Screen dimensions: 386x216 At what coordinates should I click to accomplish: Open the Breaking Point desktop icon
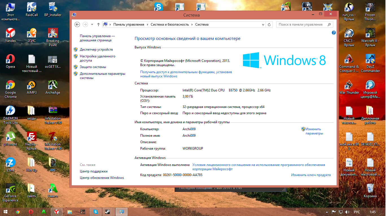coord(53,37)
